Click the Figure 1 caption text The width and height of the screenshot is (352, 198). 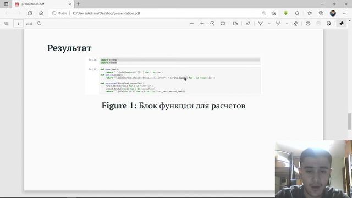tap(173, 106)
